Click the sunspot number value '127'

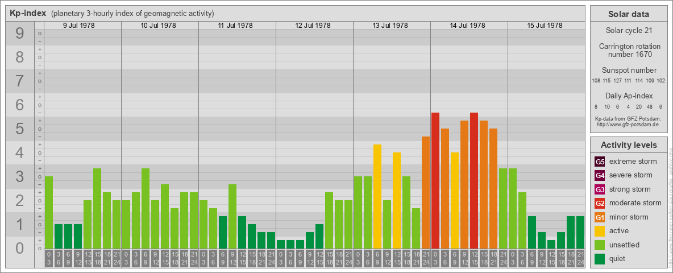tap(618, 81)
